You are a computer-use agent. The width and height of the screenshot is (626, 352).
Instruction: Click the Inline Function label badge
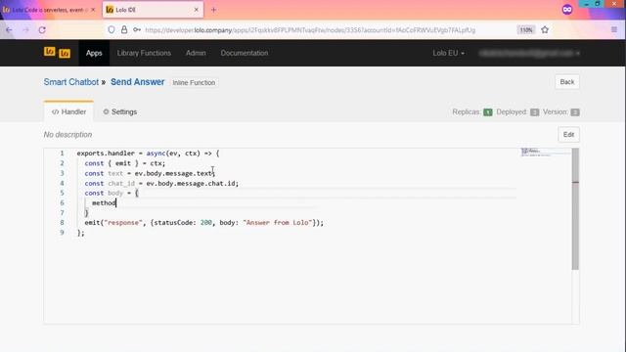click(x=194, y=82)
